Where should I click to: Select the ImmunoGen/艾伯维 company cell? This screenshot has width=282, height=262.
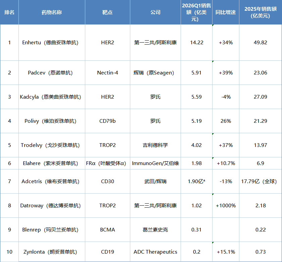(x=155, y=163)
